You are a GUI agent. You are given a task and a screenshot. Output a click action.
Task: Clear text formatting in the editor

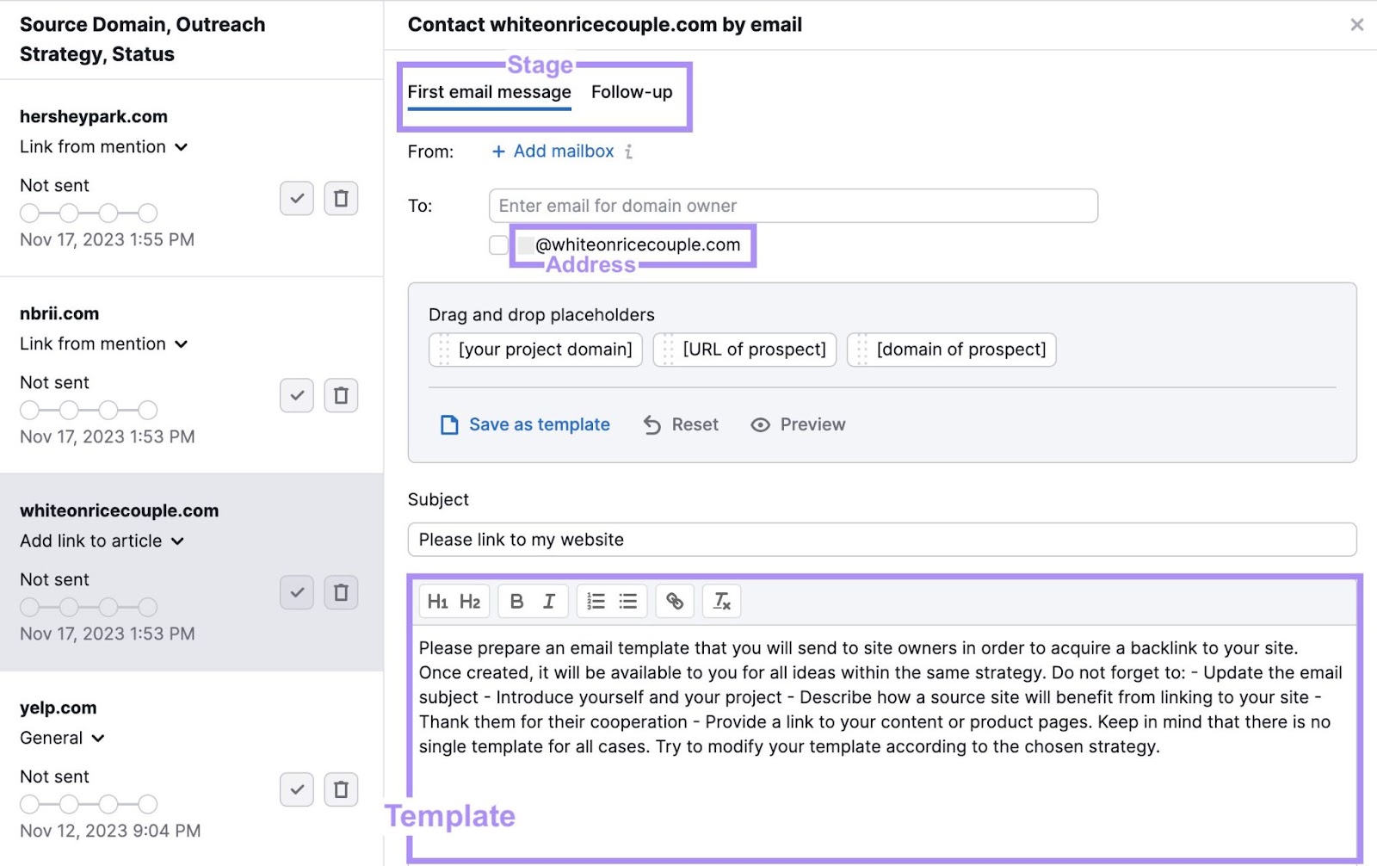722,601
